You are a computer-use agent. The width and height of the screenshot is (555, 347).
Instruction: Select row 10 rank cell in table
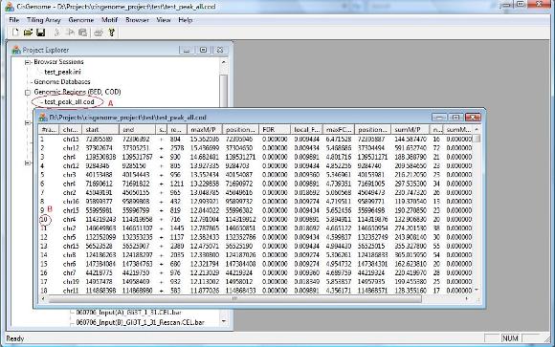[x=44, y=219]
